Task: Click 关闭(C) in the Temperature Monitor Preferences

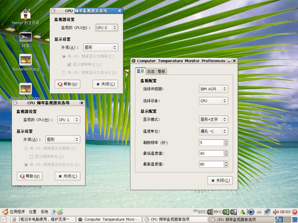Action: point(220,180)
